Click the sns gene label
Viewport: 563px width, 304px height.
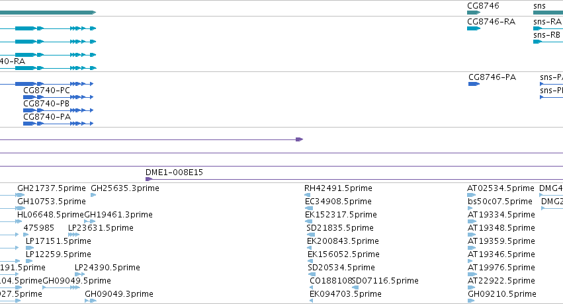point(539,6)
